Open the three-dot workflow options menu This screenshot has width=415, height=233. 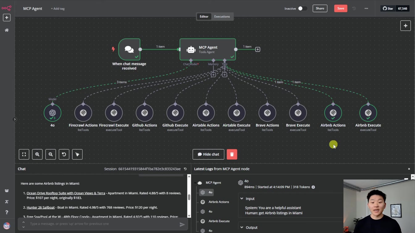[x=366, y=9]
